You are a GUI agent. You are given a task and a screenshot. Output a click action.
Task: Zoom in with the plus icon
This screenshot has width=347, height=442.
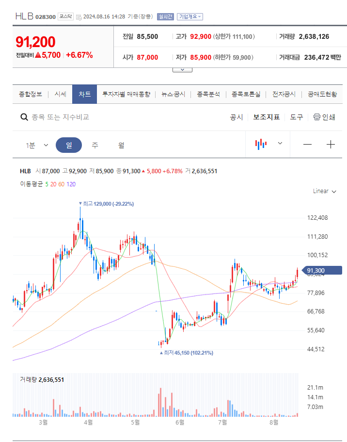tap(331, 144)
